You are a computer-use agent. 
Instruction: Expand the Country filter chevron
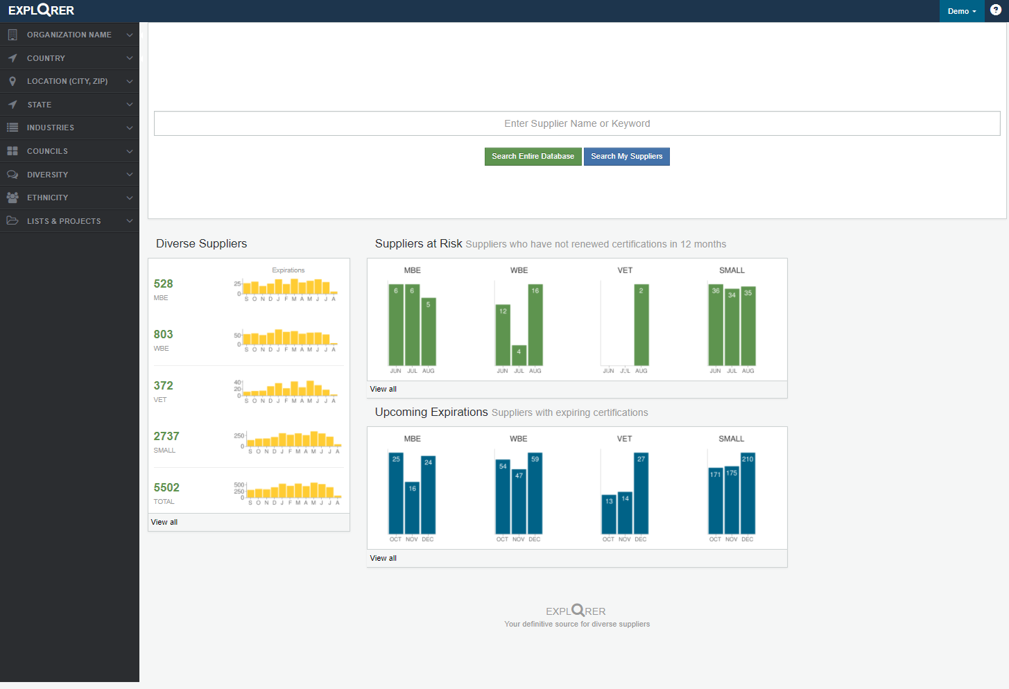130,58
